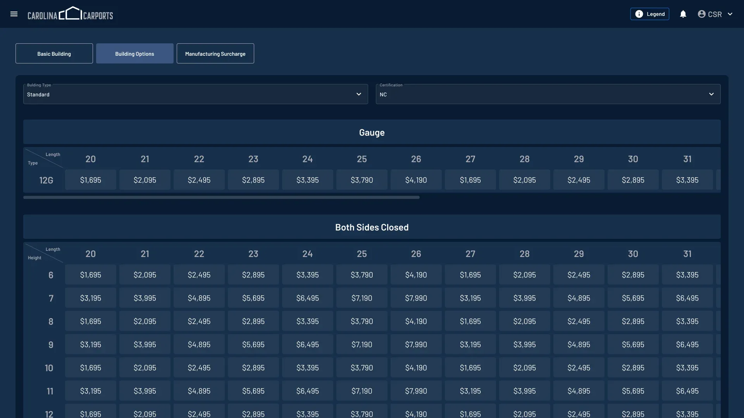Click the Both Sides Closed section header
Viewport: 744px width, 418px height.
point(372,227)
